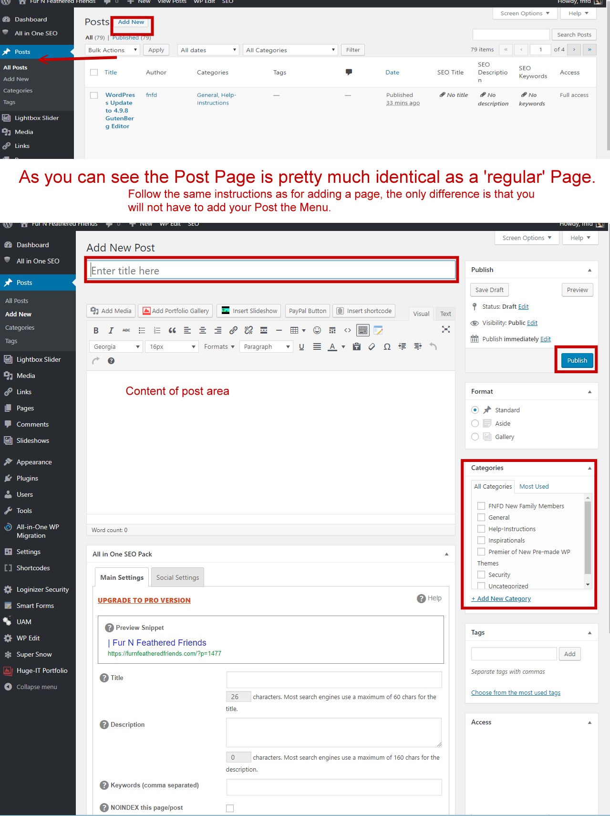The width and height of the screenshot is (610, 816).
Task: Select the Gallery post format
Action: click(475, 437)
